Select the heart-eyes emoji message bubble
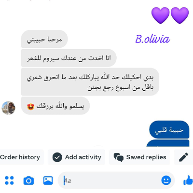The width and height of the screenshot is (193, 193). click(55, 106)
